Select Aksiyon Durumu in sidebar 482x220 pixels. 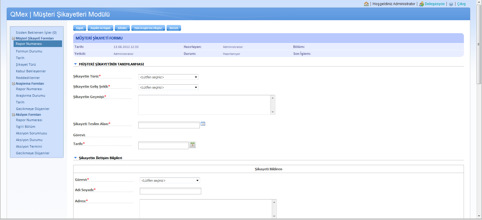[29, 140]
